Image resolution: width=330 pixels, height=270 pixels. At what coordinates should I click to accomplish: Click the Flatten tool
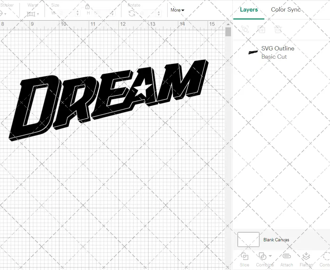pos(306,259)
